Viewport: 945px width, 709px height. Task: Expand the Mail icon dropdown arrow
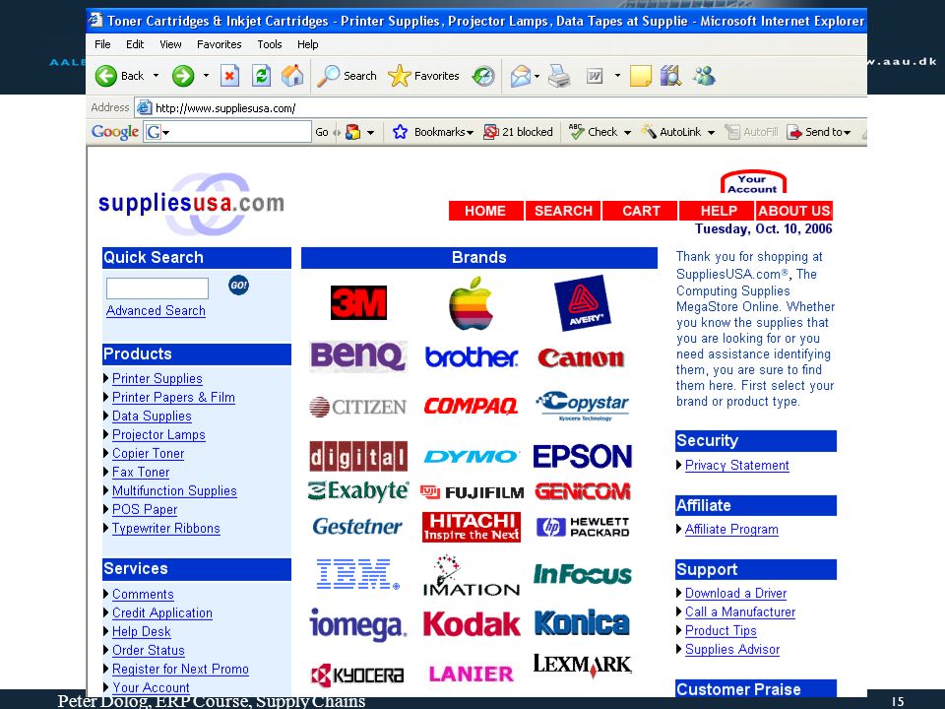pyautogui.click(x=536, y=76)
